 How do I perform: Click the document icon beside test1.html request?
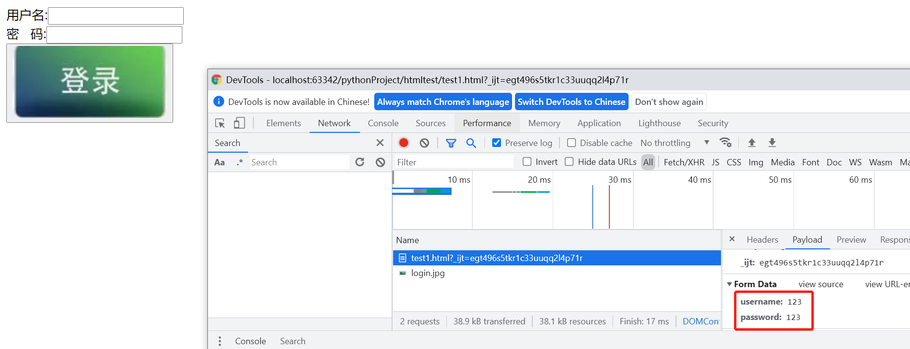[402, 258]
